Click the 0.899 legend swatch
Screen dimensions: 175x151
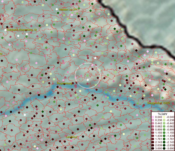pyautogui.click(x=153, y=129)
